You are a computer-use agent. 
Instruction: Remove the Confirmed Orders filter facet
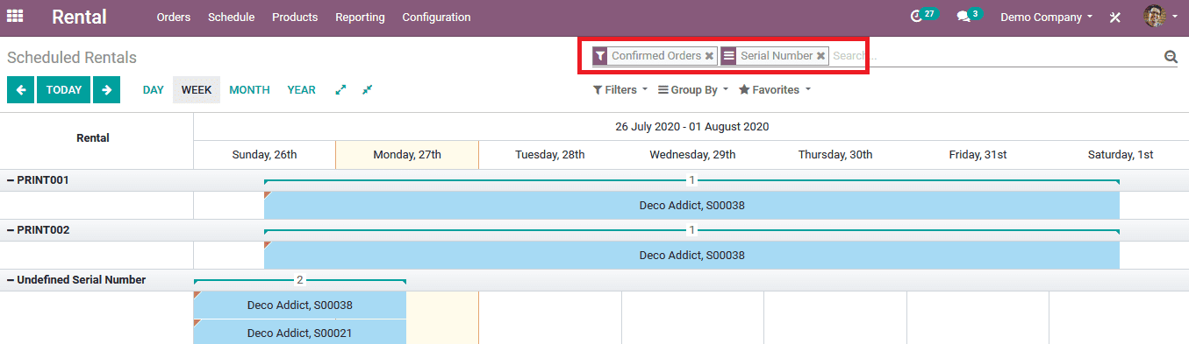710,56
